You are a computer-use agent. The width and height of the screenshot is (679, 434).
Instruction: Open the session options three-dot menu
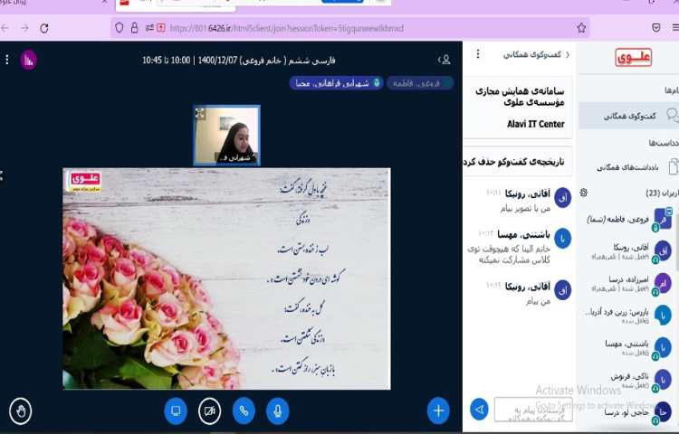tap(7, 60)
